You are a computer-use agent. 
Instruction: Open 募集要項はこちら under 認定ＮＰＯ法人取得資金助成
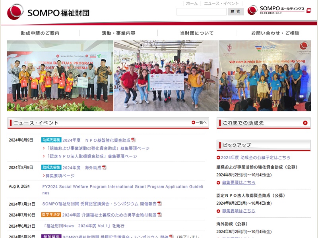pos(239,211)
